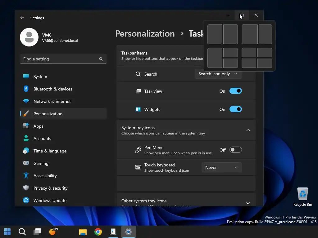Click the gamepad icon beside Gaming
318x238 pixels.
pyautogui.click(x=26, y=163)
